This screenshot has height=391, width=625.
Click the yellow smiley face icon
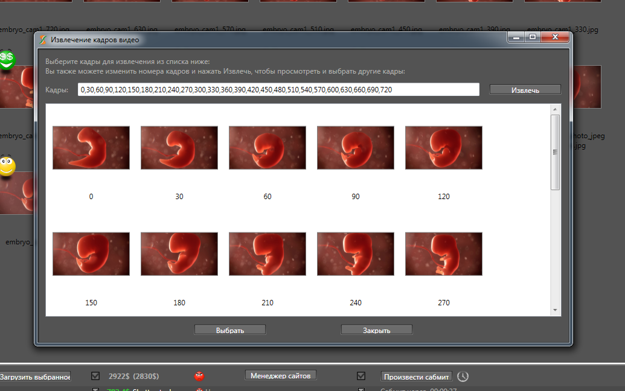[7, 166]
